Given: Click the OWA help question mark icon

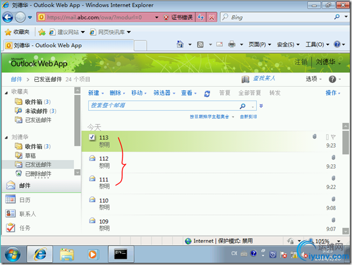Looking at the screenshot, I should click(332, 79).
